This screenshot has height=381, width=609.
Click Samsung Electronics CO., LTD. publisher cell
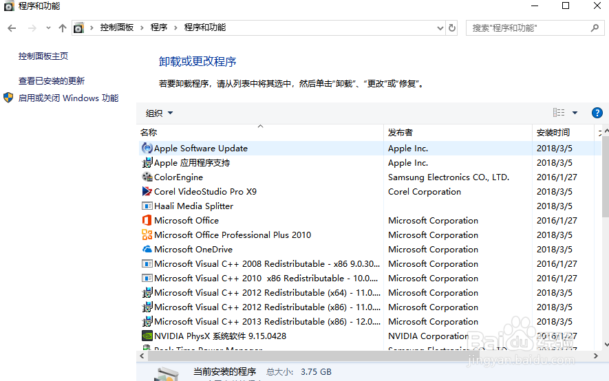click(449, 177)
